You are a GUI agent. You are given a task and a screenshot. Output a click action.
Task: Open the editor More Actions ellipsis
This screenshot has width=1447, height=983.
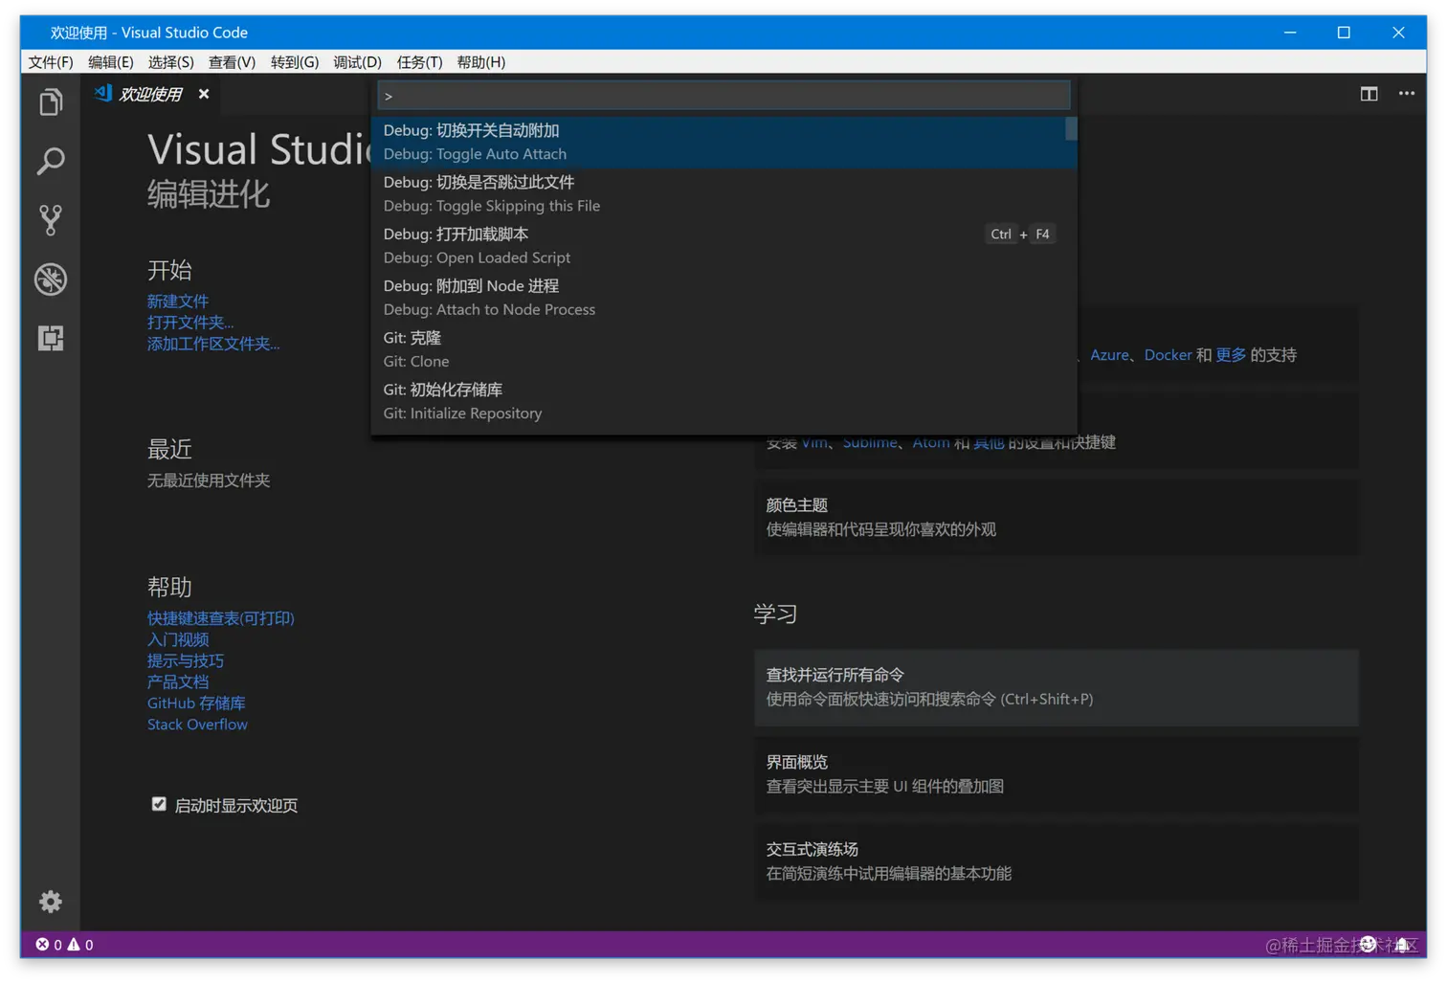[x=1406, y=94]
